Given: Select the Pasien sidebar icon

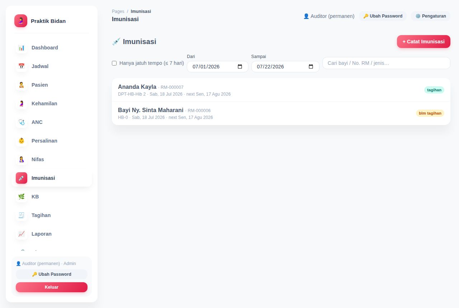Looking at the screenshot, I should point(22,85).
